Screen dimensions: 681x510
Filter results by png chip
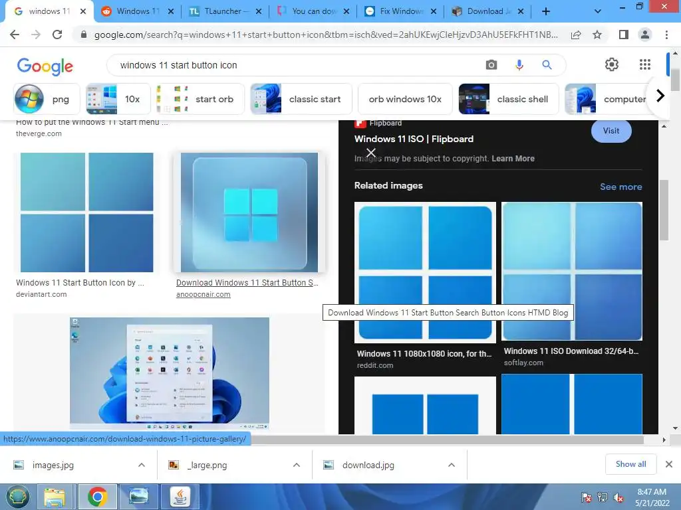[47, 99]
